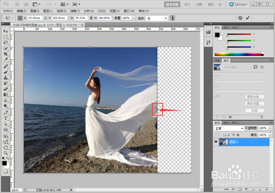The image size is (275, 193).
Task: Toggle lock image pixels brush icon
Action: (229, 135)
